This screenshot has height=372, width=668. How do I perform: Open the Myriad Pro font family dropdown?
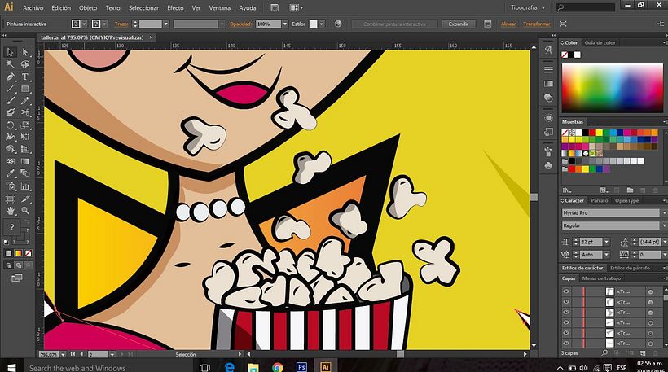663,212
